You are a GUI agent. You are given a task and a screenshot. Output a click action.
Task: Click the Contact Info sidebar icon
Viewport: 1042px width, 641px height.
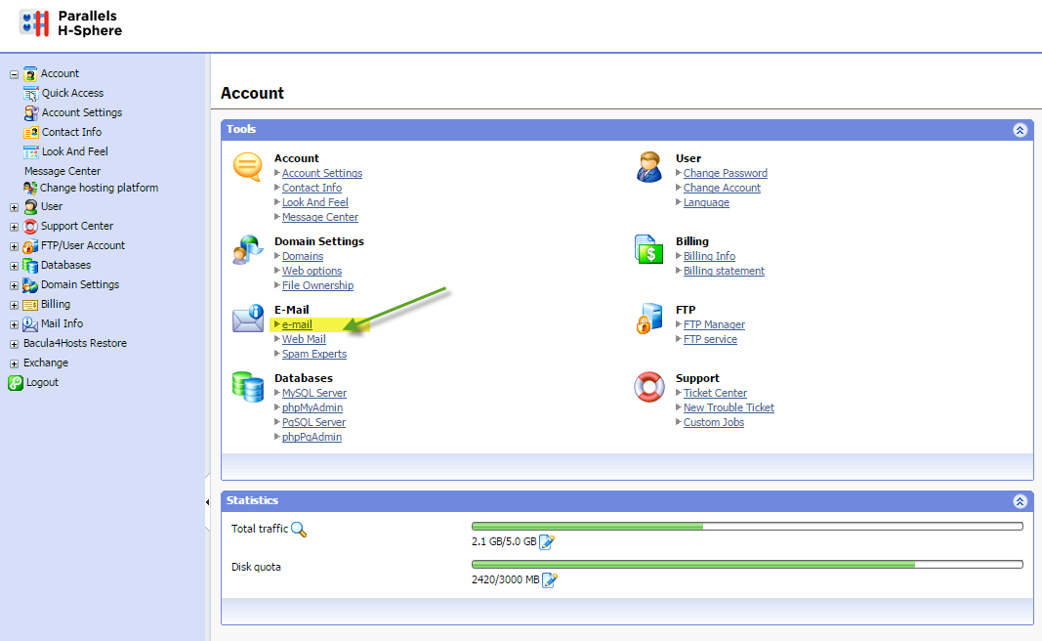coord(30,132)
